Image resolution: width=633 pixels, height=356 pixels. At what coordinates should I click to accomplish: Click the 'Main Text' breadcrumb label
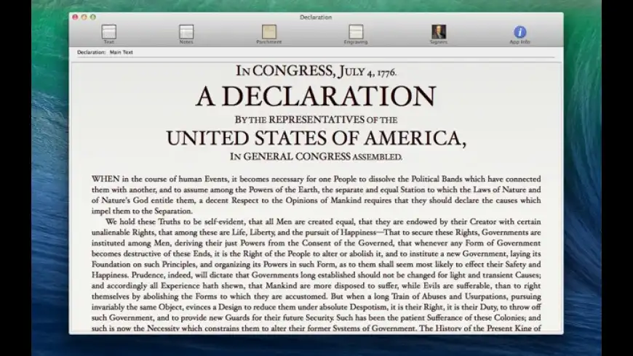[121, 52]
